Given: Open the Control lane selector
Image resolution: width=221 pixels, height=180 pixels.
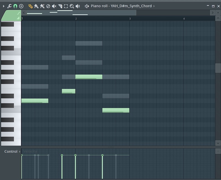Looking at the screenshot, I should (20, 152).
